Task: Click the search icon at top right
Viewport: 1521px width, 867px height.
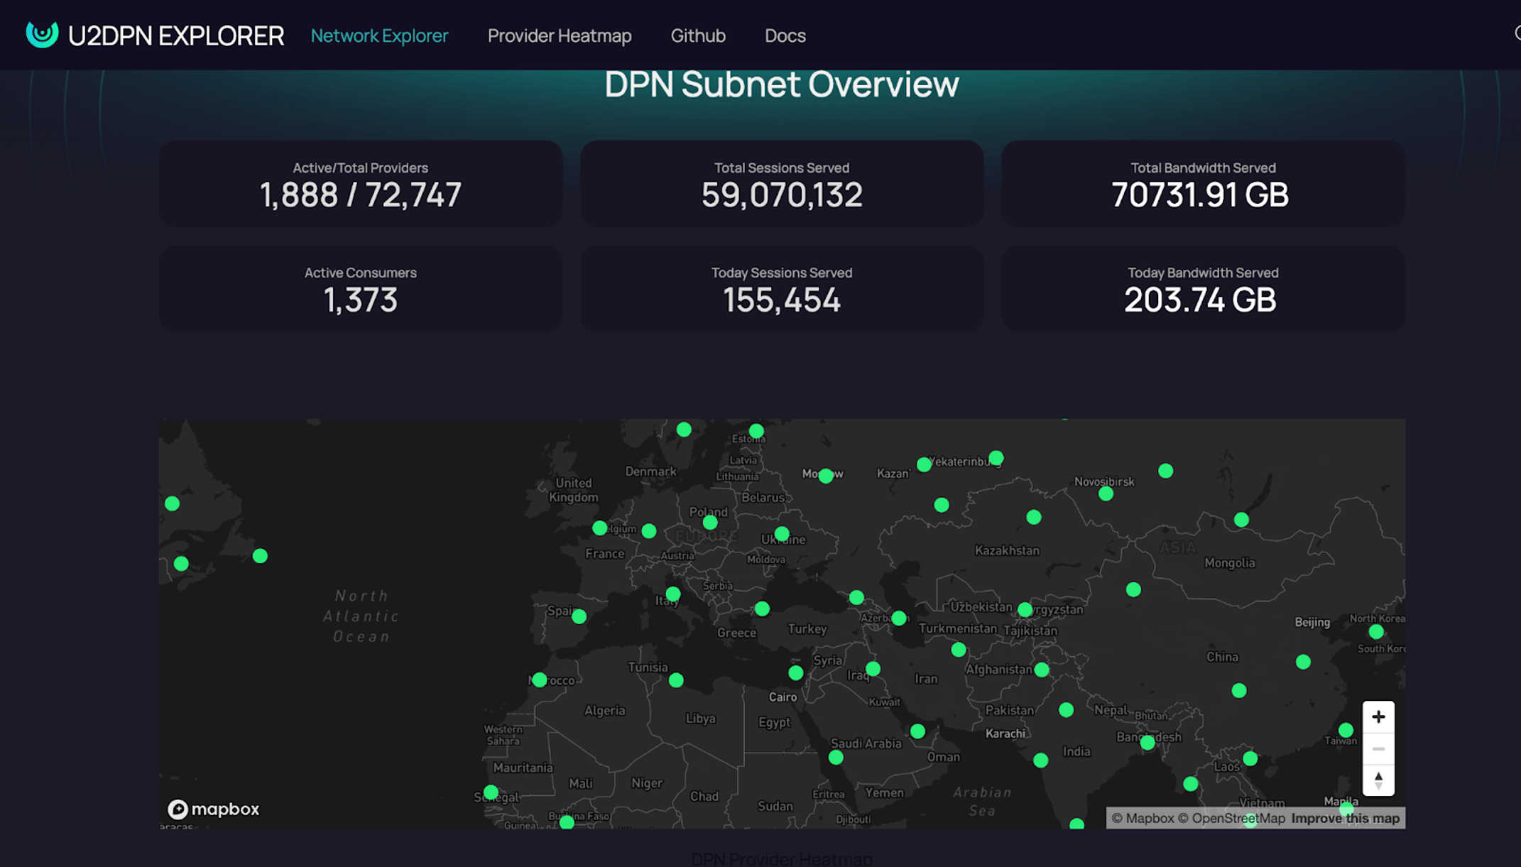Action: (x=1517, y=33)
